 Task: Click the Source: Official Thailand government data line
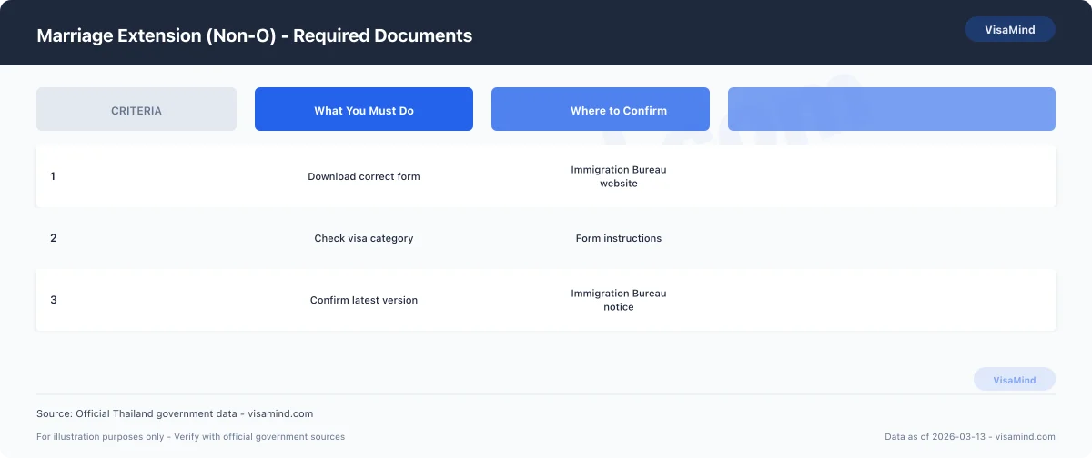pos(175,413)
